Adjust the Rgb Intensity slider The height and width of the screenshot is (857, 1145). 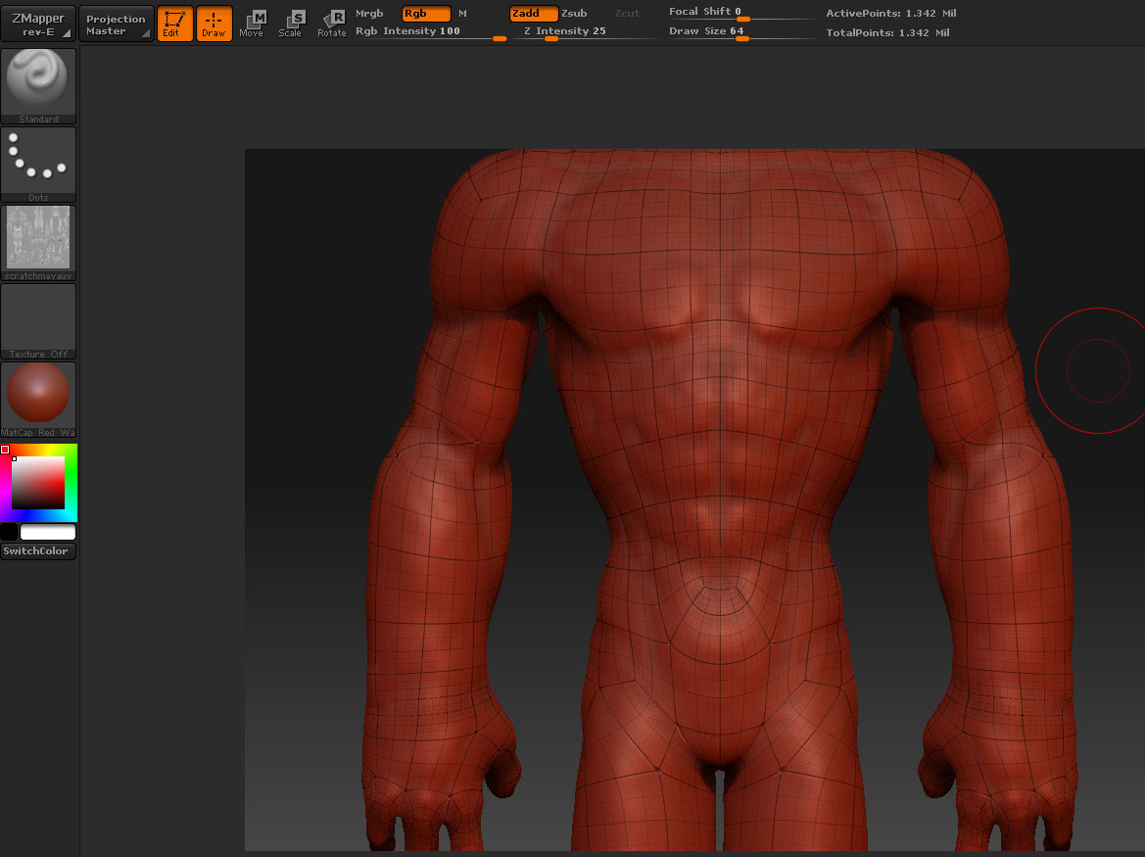point(430,32)
